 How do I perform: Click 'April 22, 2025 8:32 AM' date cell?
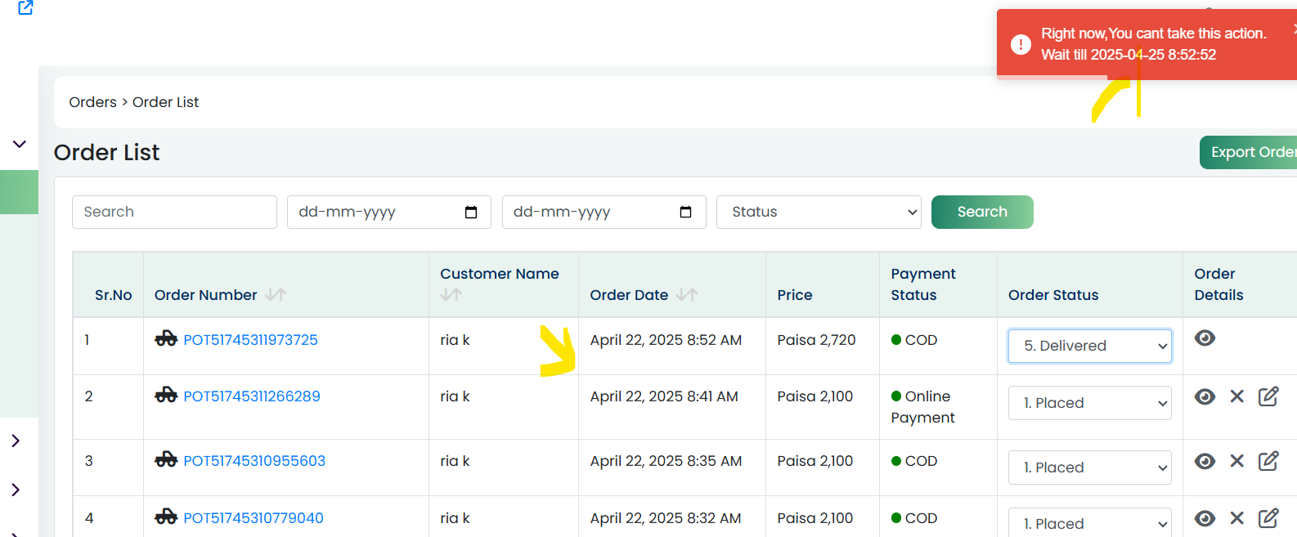coord(666,518)
